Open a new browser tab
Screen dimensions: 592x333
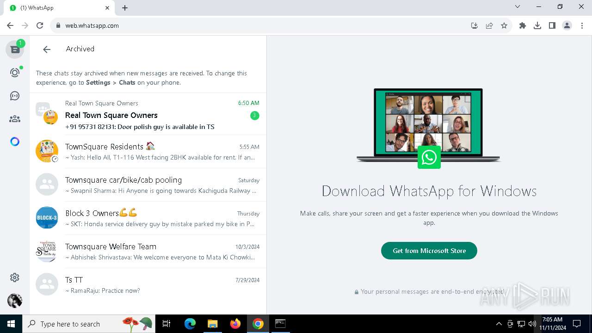tap(125, 8)
